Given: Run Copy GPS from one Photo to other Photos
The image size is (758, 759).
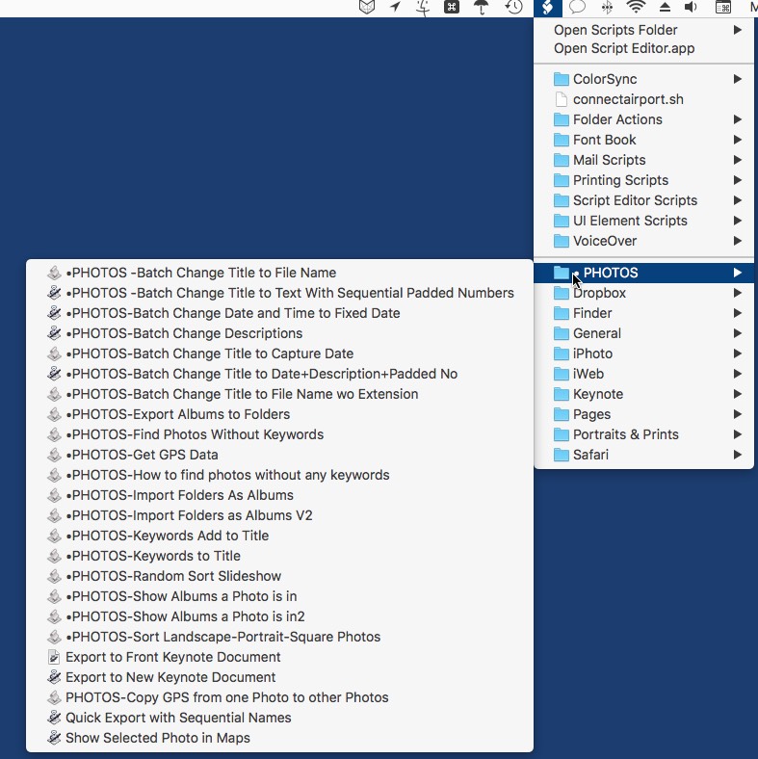Looking at the screenshot, I should point(279,697).
